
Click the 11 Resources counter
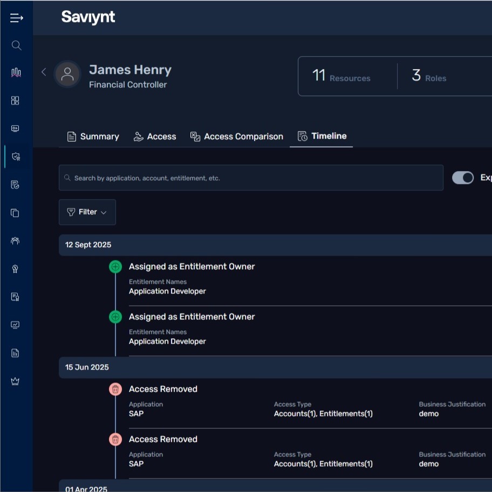pyautogui.click(x=341, y=76)
